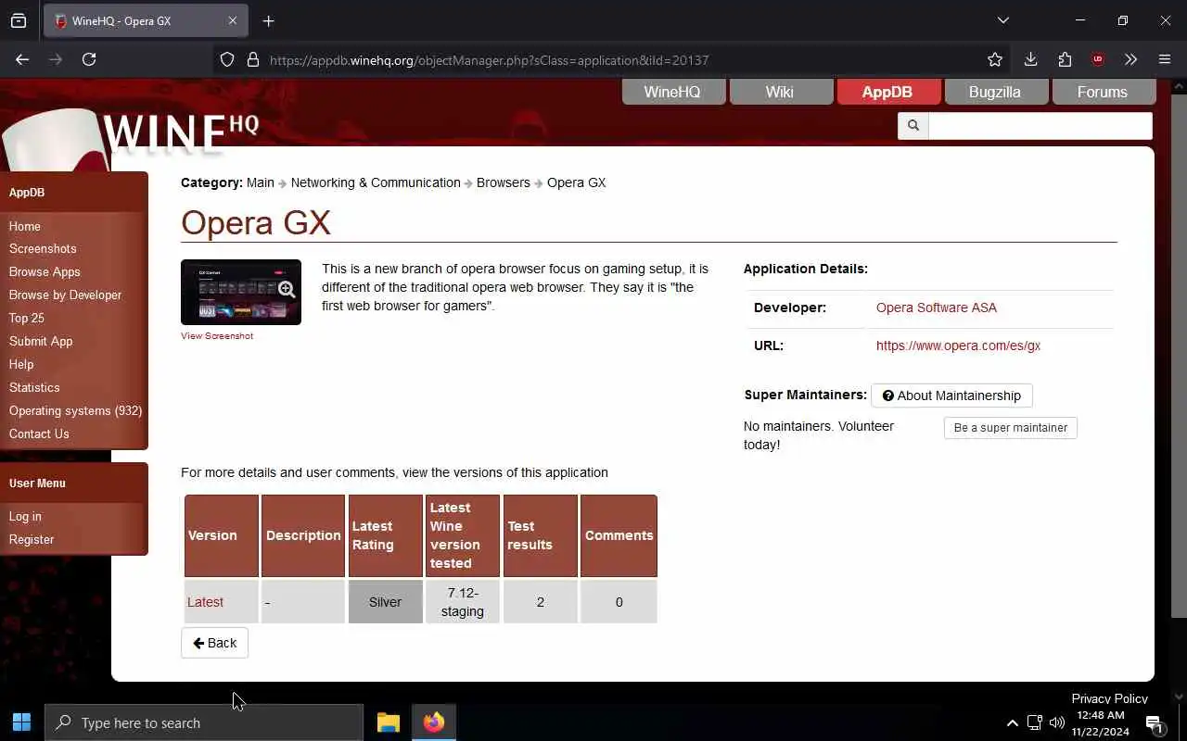
Task: Select the AppDB navigation tab
Action: pyautogui.click(x=887, y=92)
